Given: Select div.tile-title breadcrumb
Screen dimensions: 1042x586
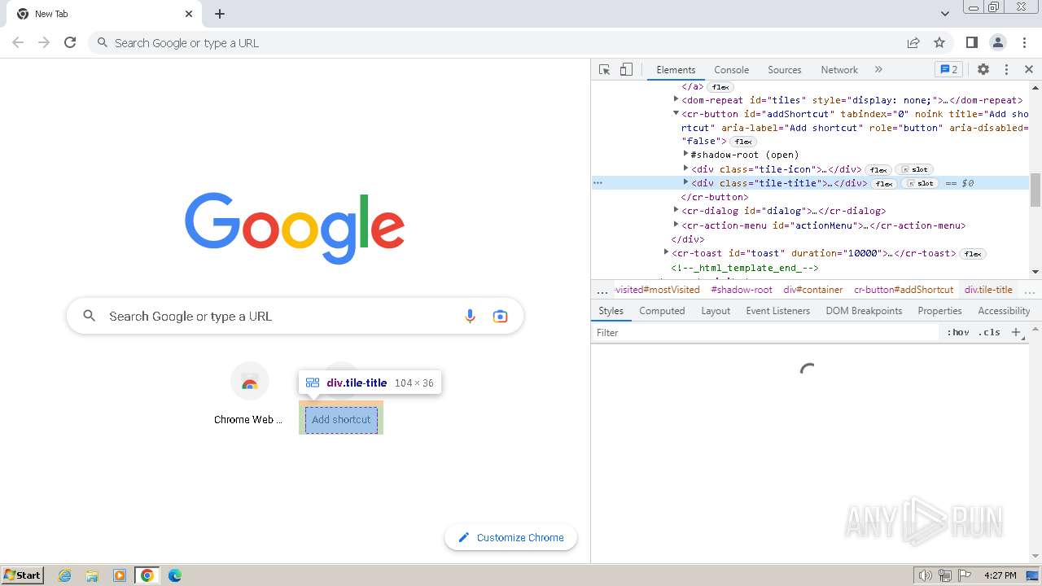Looking at the screenshot, I should point(988,290).
